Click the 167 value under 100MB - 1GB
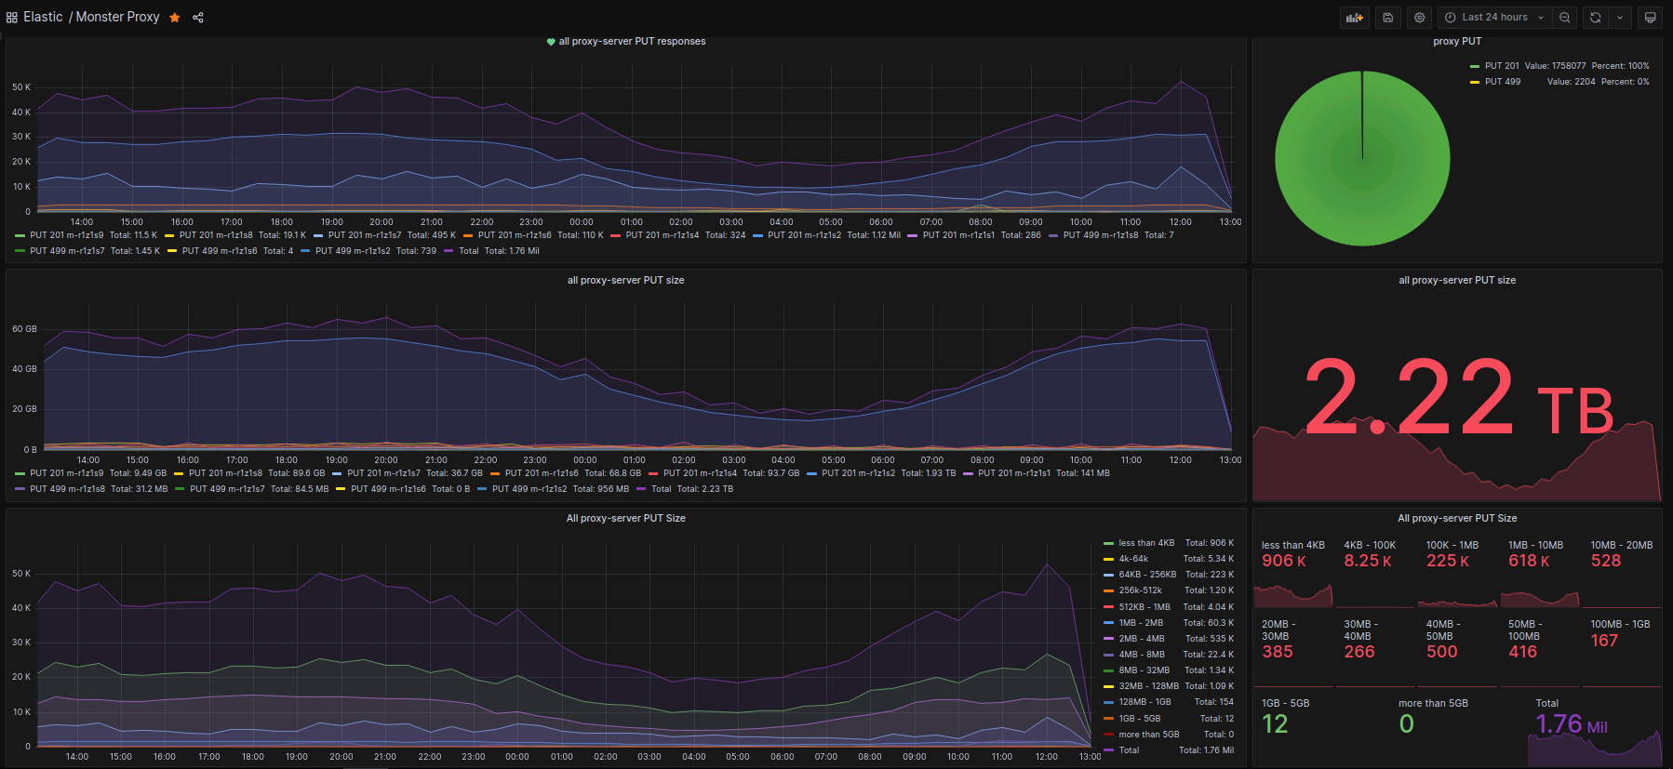The height and width of the screenshot is (769, 1673). click(x=1604, y=641)
